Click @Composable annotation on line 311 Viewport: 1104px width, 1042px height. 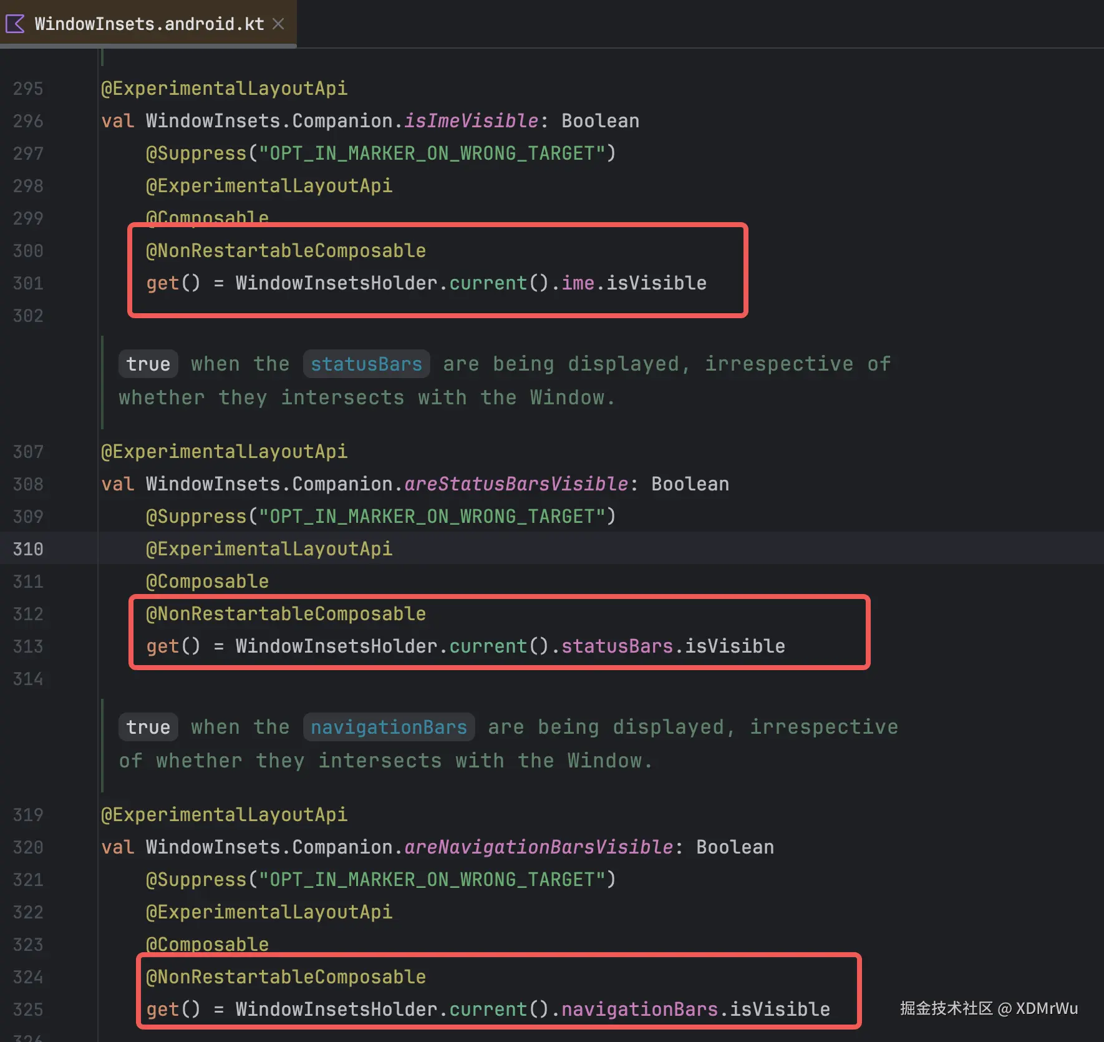point(207,581)
